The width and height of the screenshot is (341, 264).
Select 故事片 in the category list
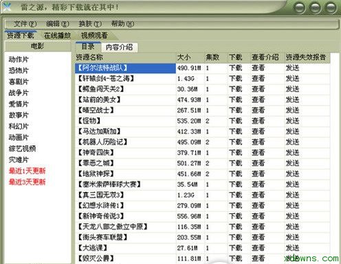tap(19, 115)
